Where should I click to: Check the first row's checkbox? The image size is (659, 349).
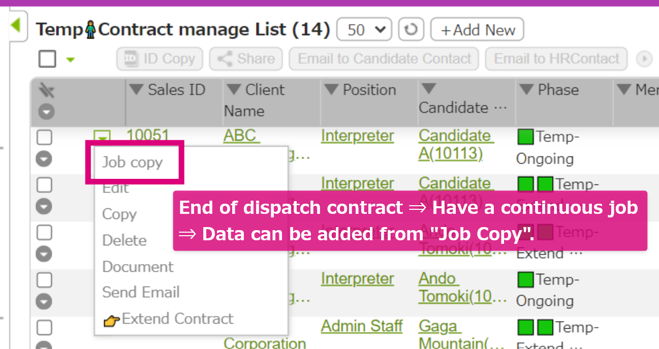point(45,137)
